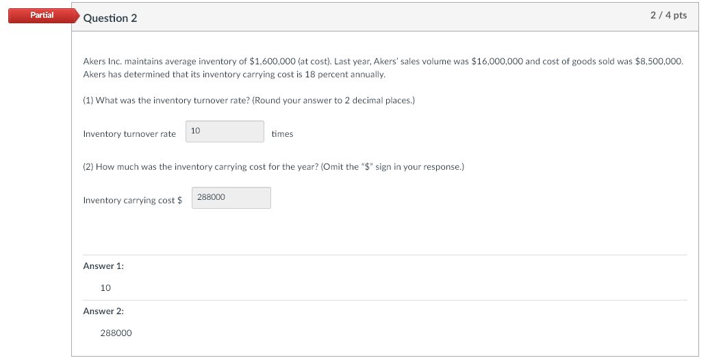Viewport: 710px width, 358px height.
Task: Click the sentence starting 'Akers Inc. maintains average inventory'
Action: 383,62
